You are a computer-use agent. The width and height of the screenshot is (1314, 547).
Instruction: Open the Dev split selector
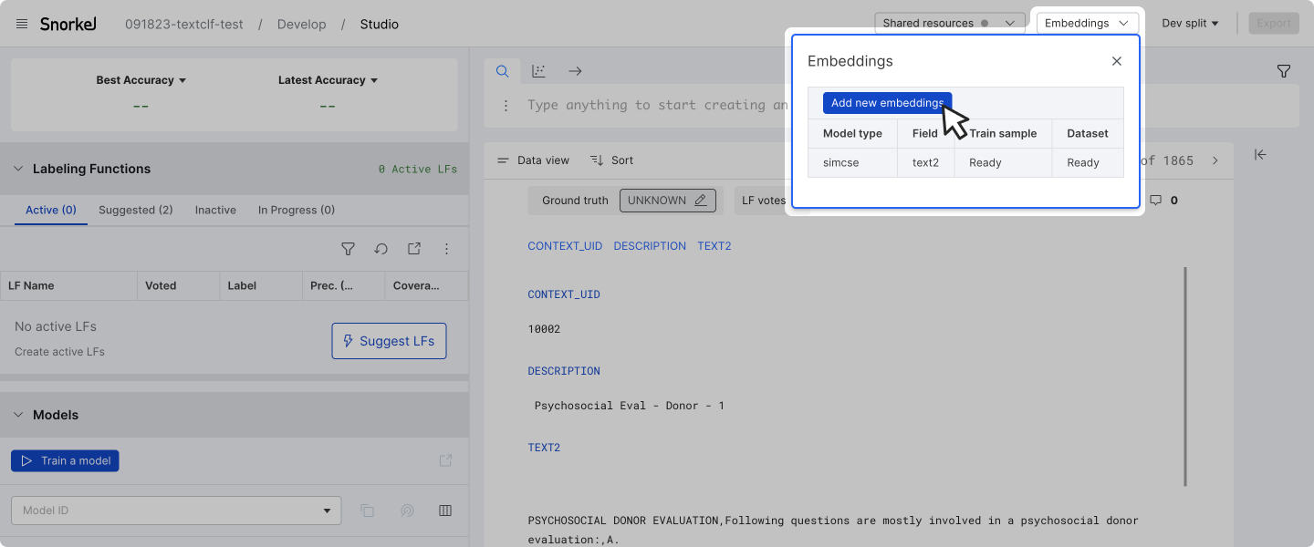[1190, 24]
